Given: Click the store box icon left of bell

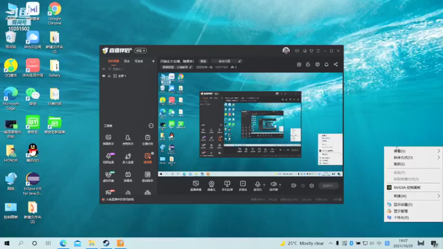Looking at the screenshot, I should tap(317, 64).
